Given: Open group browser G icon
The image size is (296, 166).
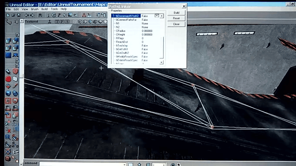Looking at the screenshot, I should pyautogui.click(x=54, y=15).
